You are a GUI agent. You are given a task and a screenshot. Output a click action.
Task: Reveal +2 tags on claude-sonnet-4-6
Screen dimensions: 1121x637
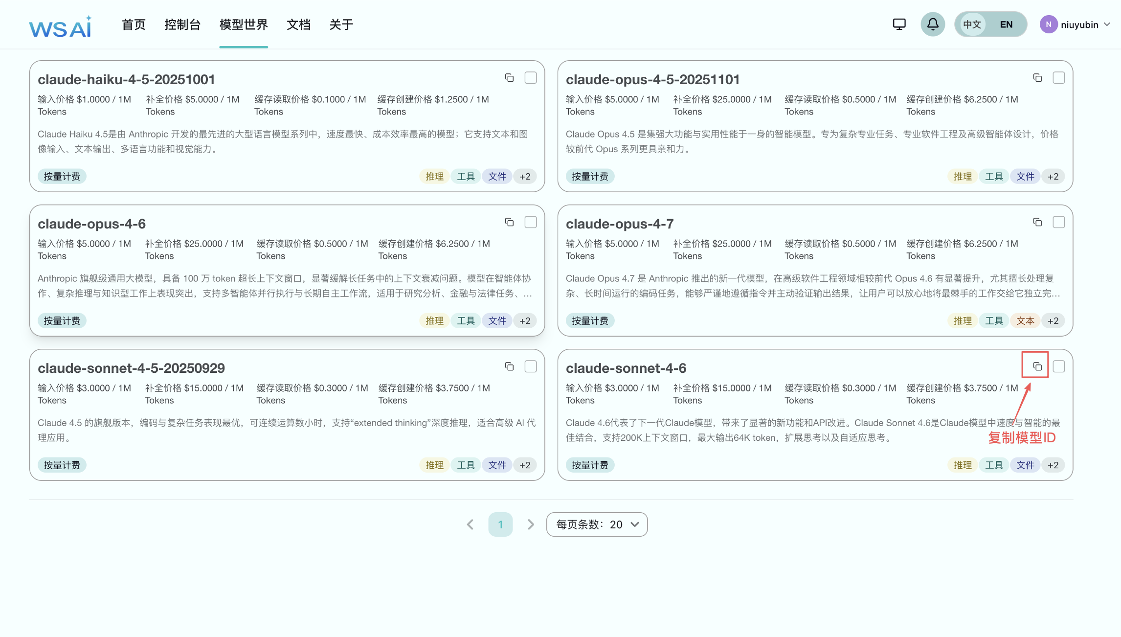tap(1053, 465)
